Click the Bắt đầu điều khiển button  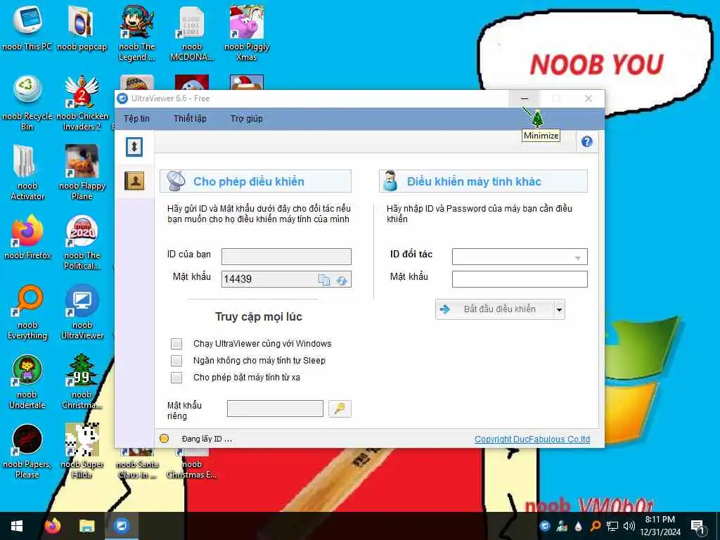494,309
